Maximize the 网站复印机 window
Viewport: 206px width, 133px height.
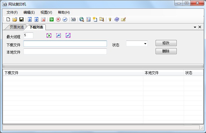click(187, 3)
